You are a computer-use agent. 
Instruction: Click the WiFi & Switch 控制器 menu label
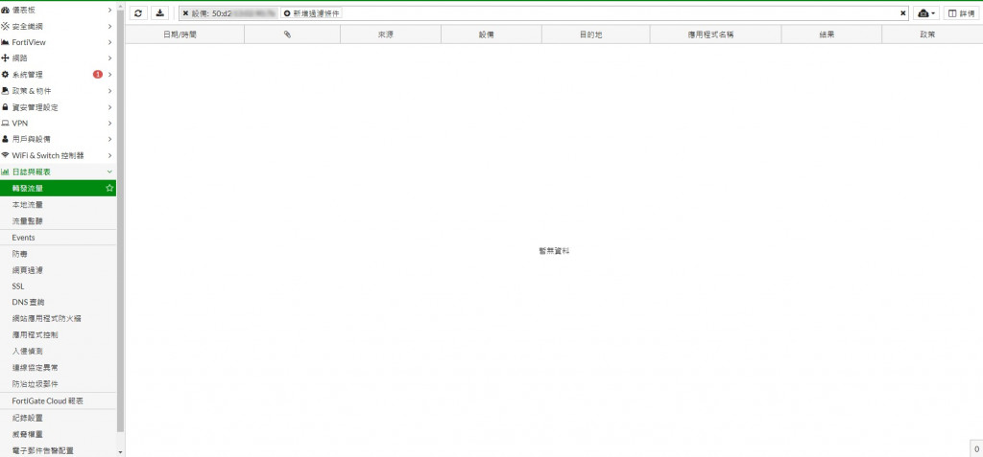[x=48, y=155]
